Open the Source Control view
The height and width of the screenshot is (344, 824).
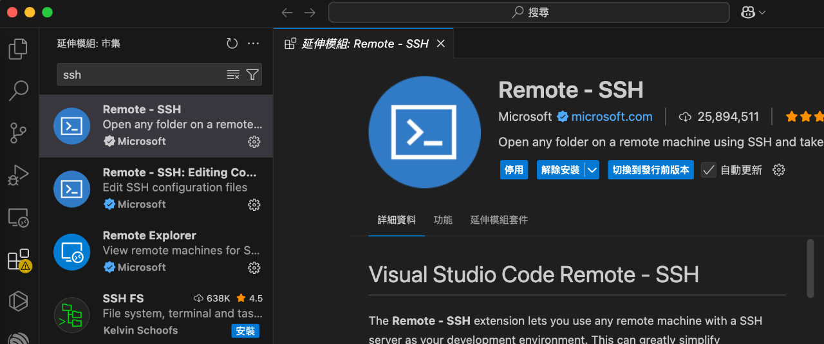[18, 133]
